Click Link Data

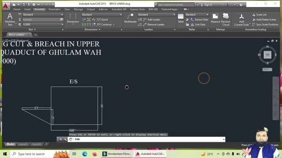click(198, 25)
